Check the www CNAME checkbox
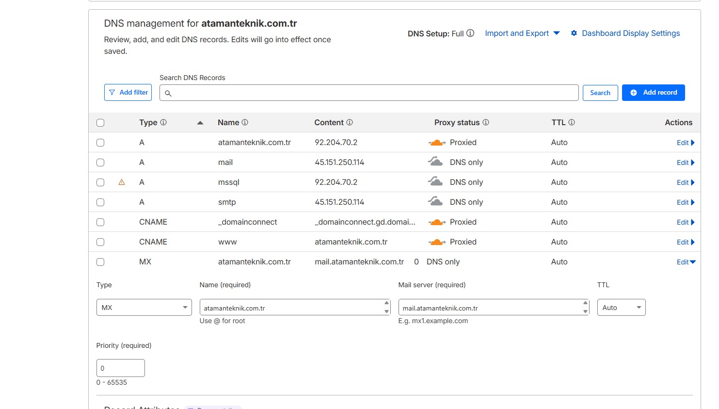This screenshot has width=719, height=409. [x=100, y=242]
